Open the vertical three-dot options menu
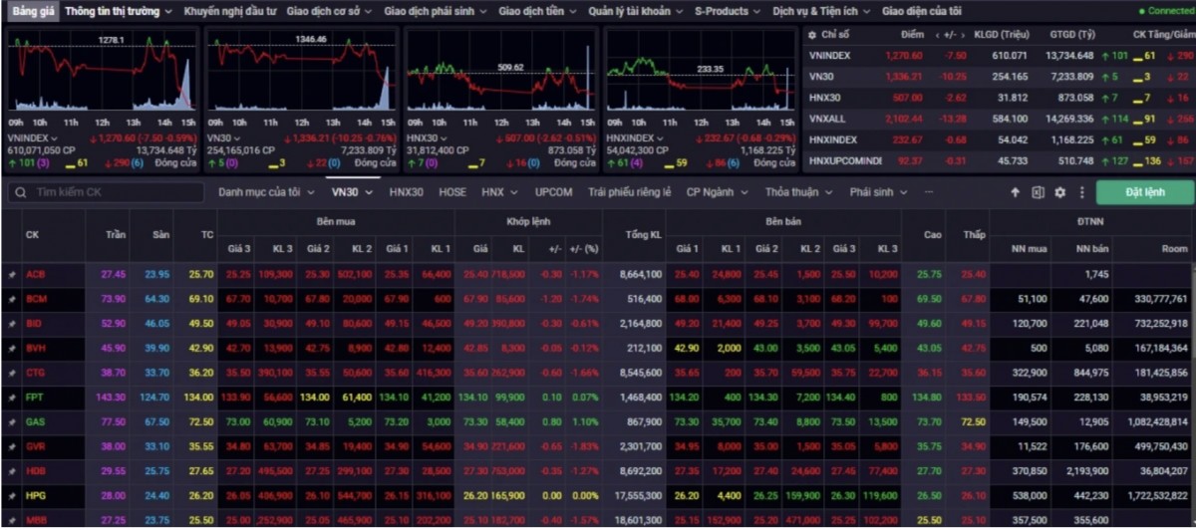The width and height of the screenshot is (1196, 530). [1080, 192]
